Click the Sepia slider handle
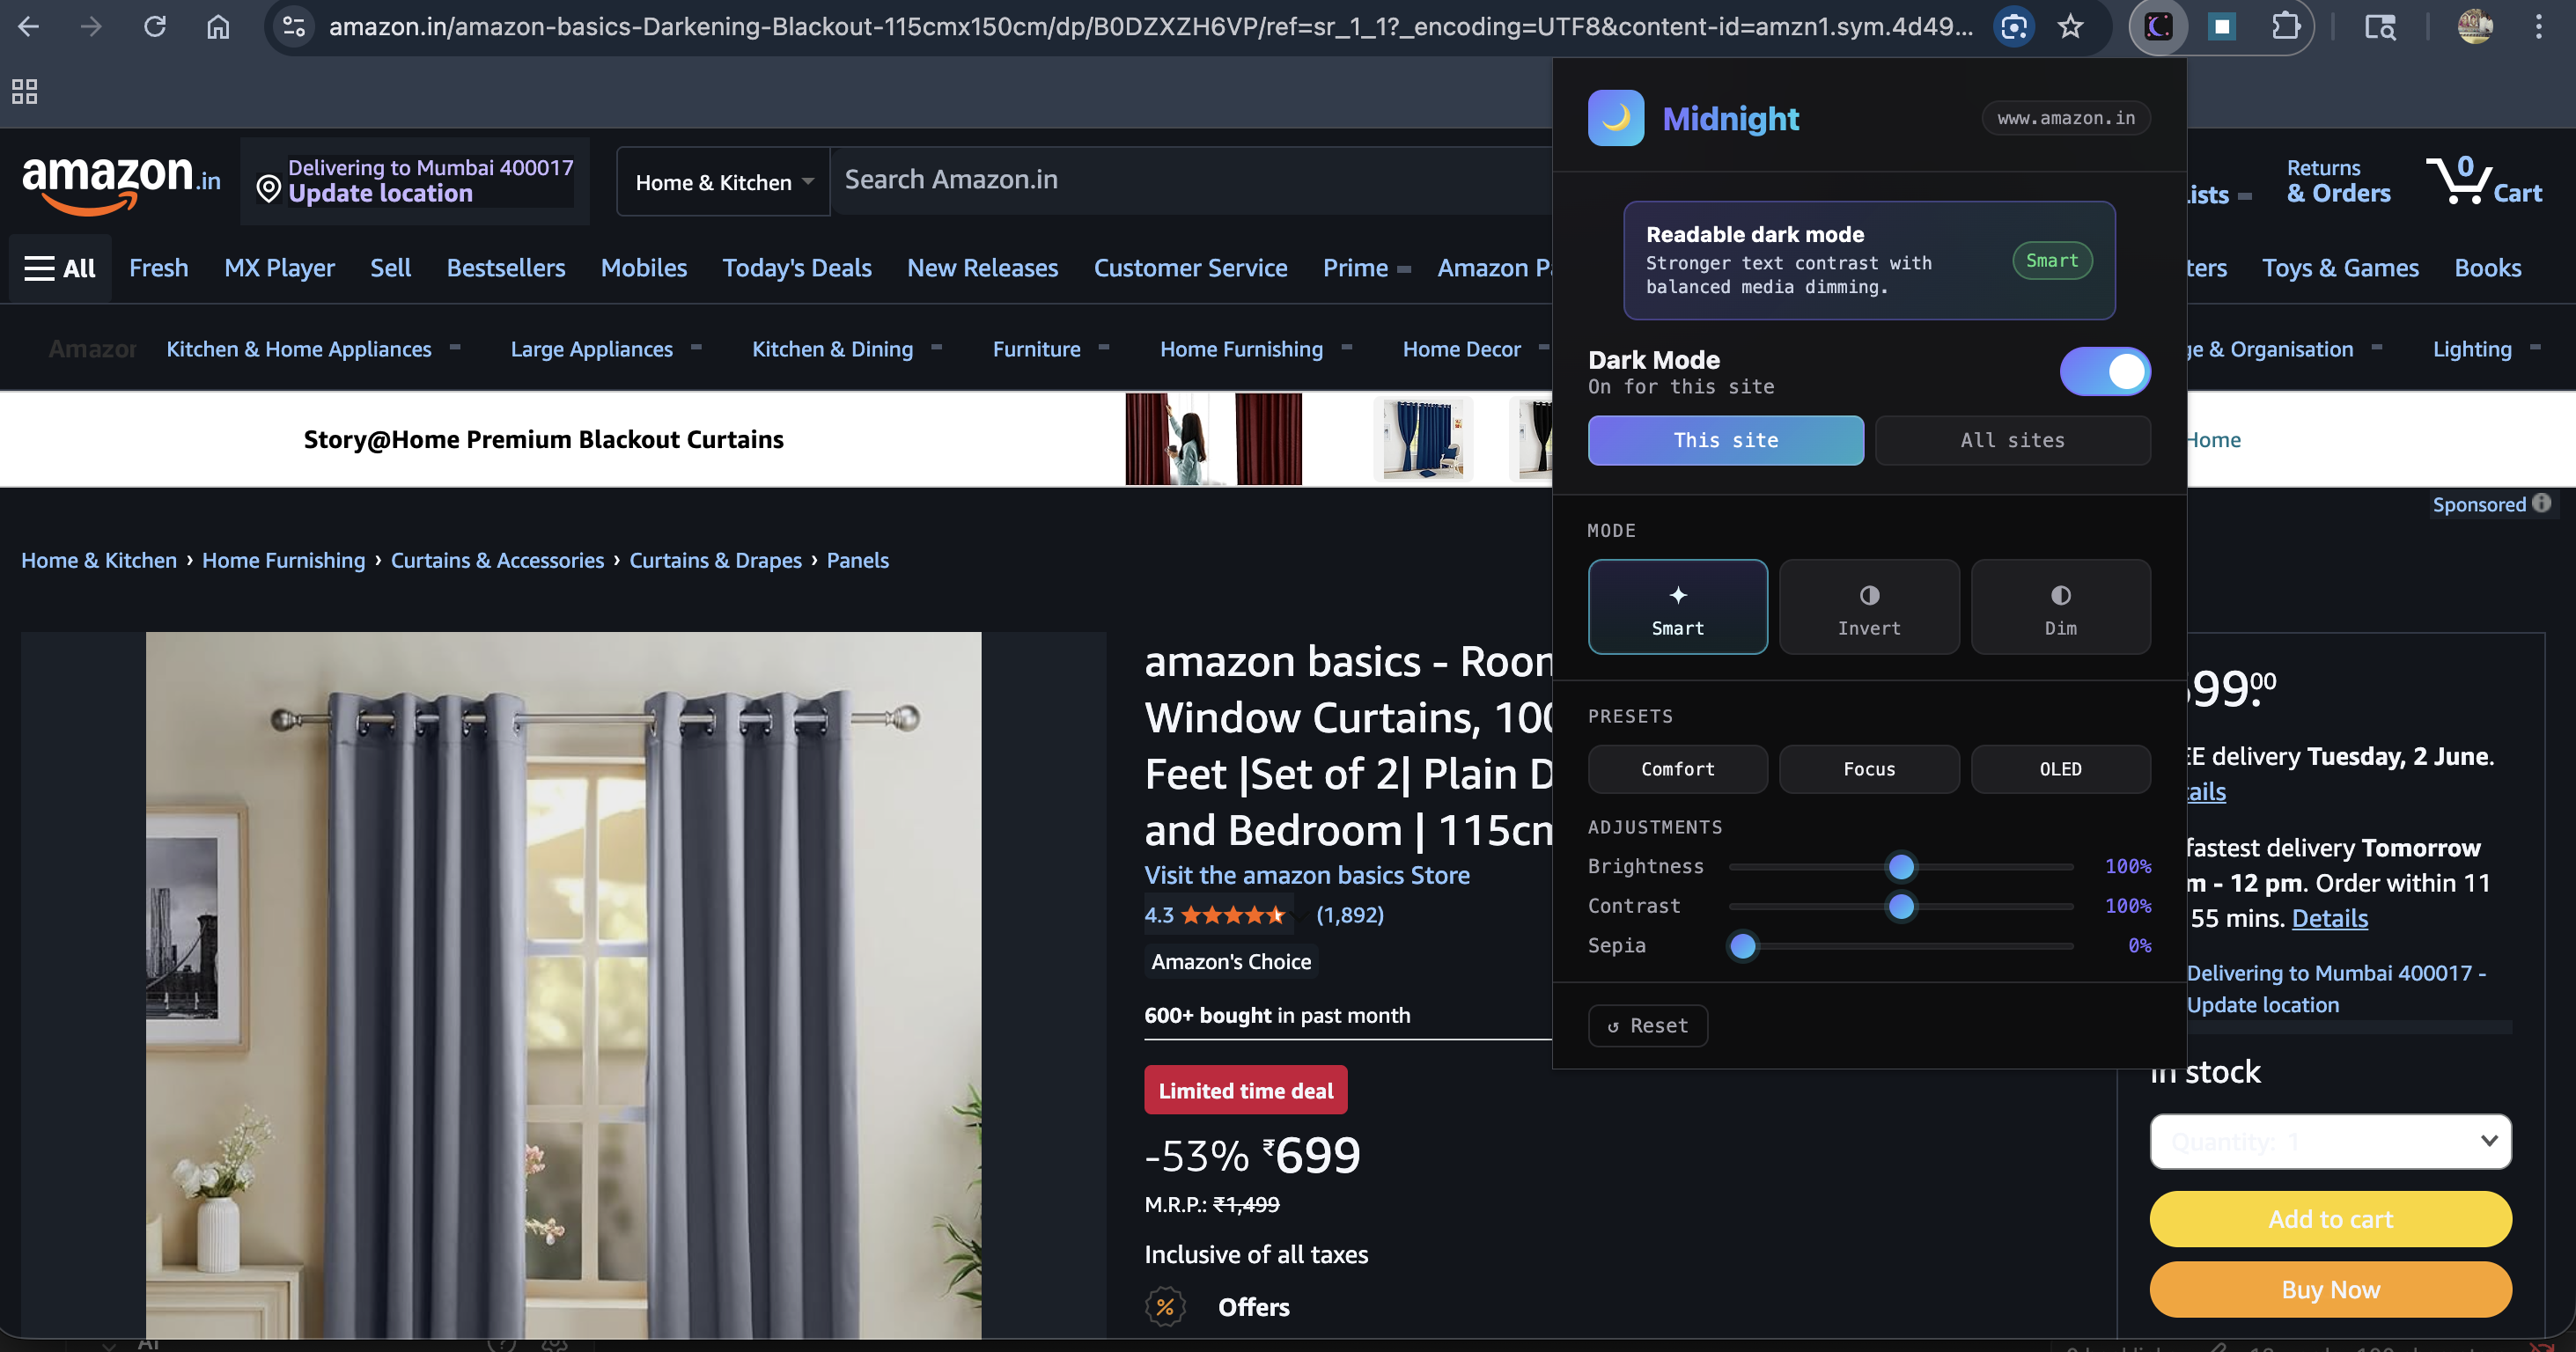 [1742, 945]
